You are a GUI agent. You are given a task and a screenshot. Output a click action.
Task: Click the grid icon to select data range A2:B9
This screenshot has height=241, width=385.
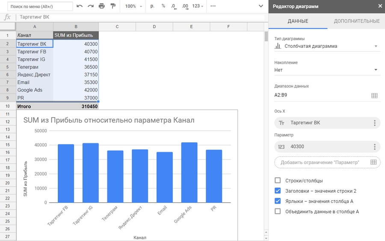374,96
